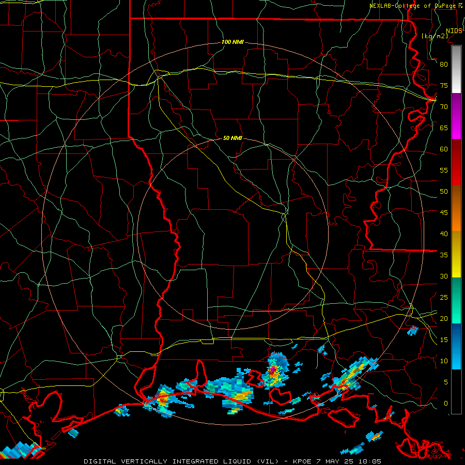The image size is (465, 465).
Task: Click the 55 value on the color scale
Action: (x=444, y=170)
